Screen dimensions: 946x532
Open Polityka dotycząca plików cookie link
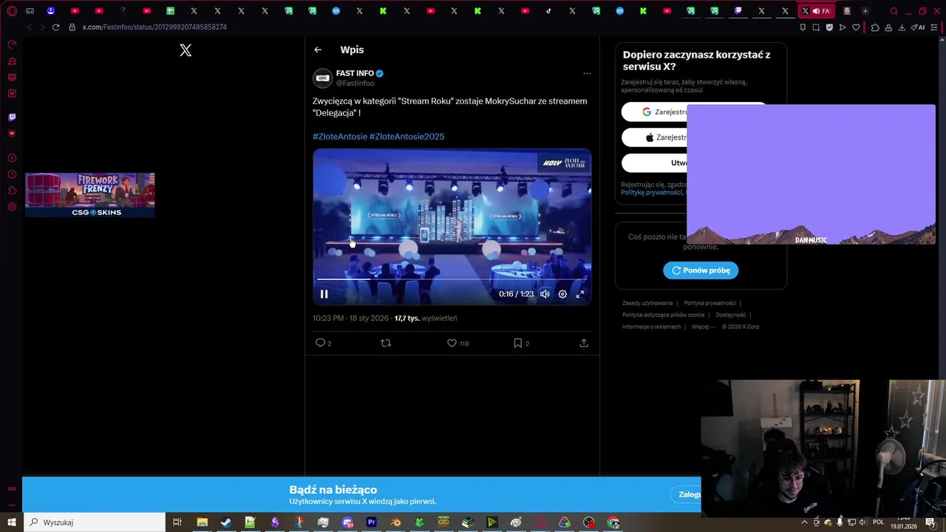pos(663,315)
